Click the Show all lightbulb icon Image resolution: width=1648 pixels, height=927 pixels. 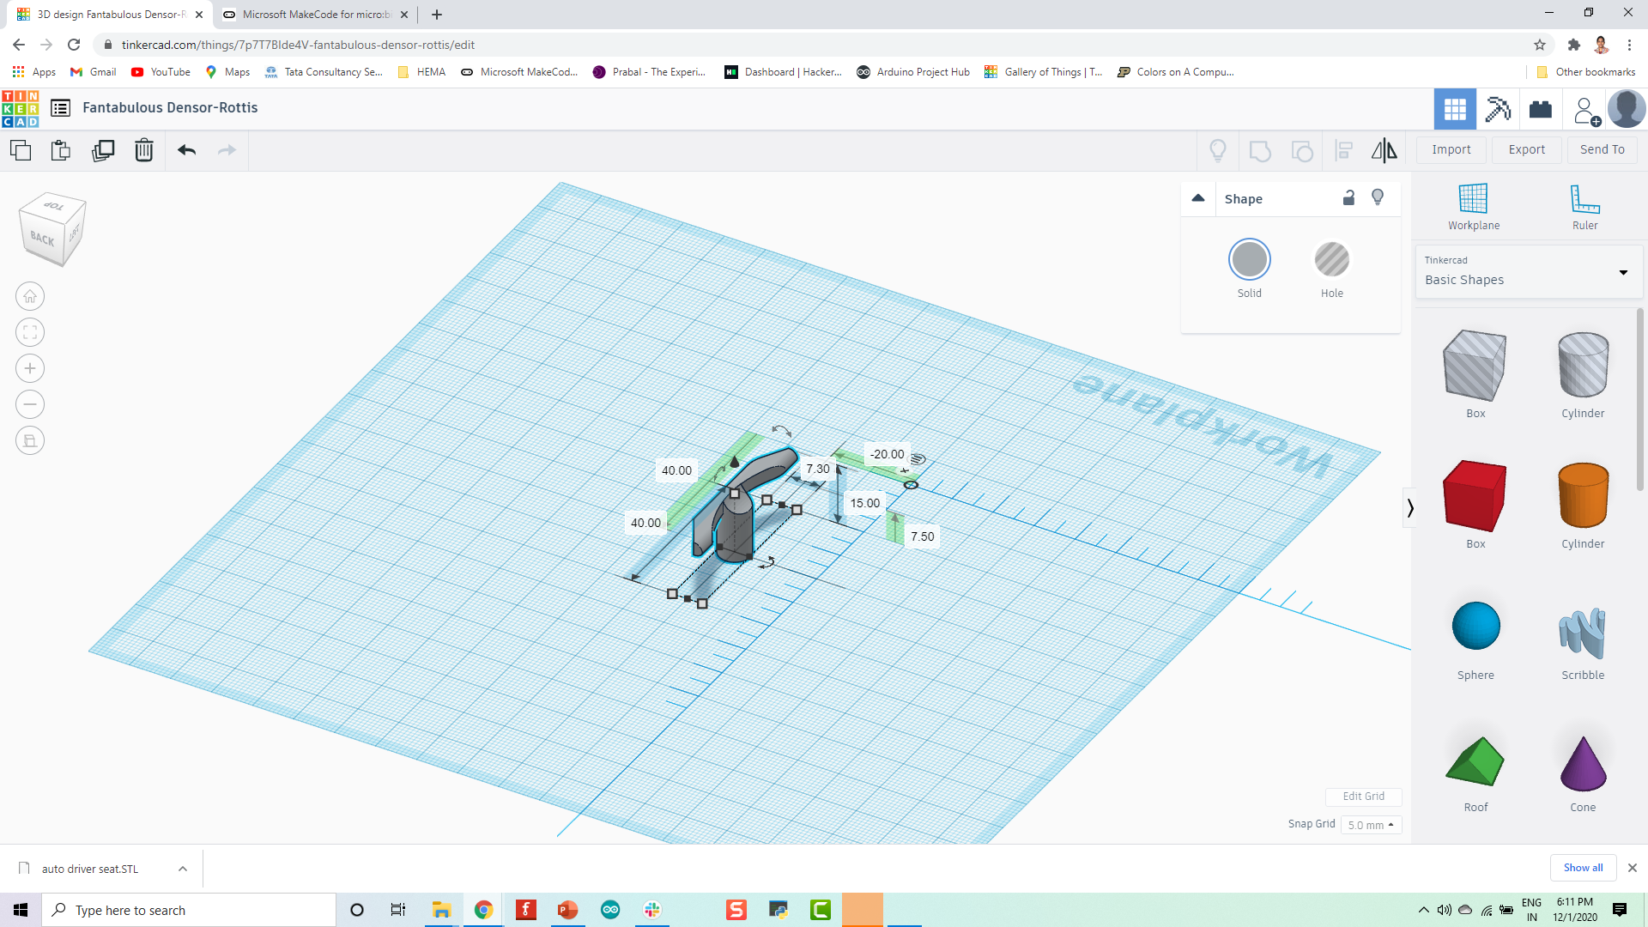click(x=1218, y=151)
